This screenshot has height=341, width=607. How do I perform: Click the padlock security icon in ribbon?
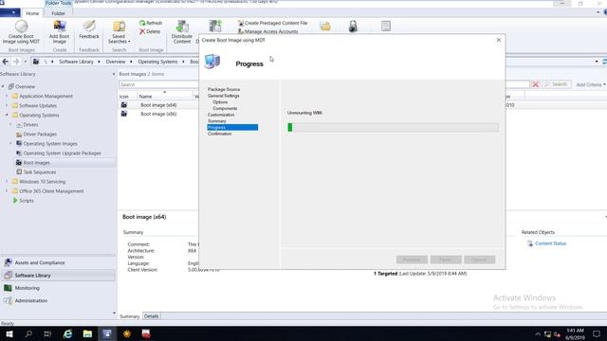[x=353, y=27]
